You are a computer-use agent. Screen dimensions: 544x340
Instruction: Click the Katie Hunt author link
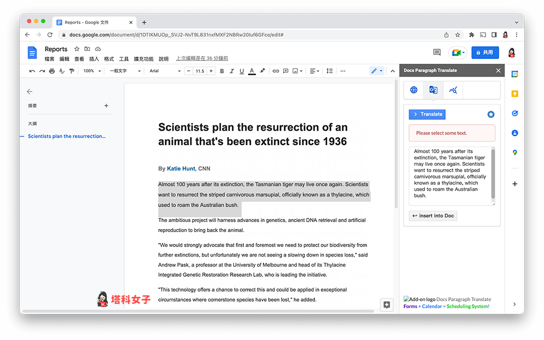pos(181,168)
